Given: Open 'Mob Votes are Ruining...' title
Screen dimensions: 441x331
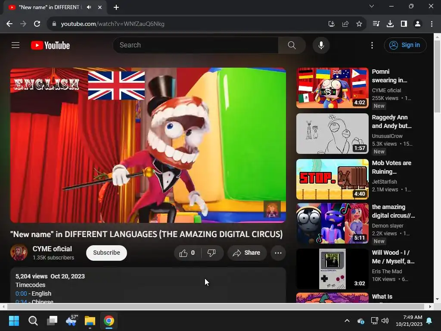Looking at the screenshot, I should [391, 167].
